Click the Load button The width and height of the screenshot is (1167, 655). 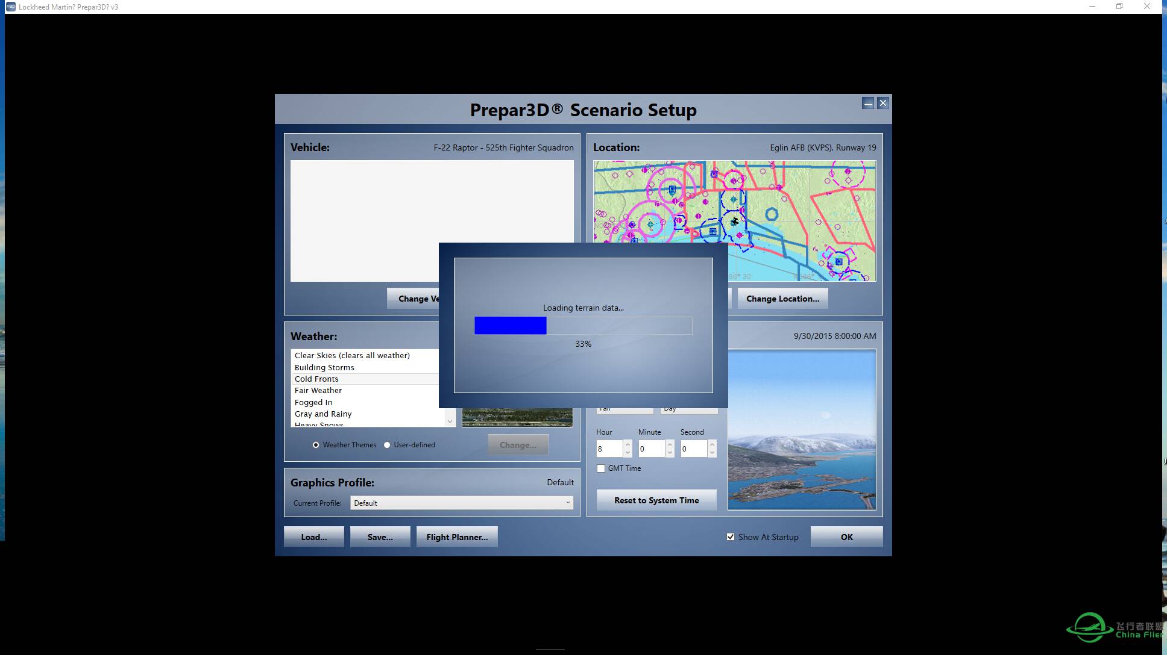click(x=314, y=537)
